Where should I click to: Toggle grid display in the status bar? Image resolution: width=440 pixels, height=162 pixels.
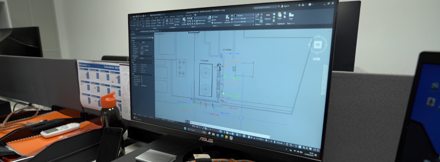pyautogui.click(x=197, y=127)
